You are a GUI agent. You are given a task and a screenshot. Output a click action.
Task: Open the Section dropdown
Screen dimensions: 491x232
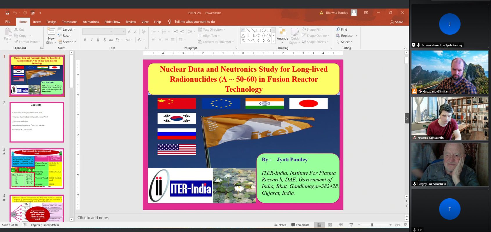tap(67, 42)
